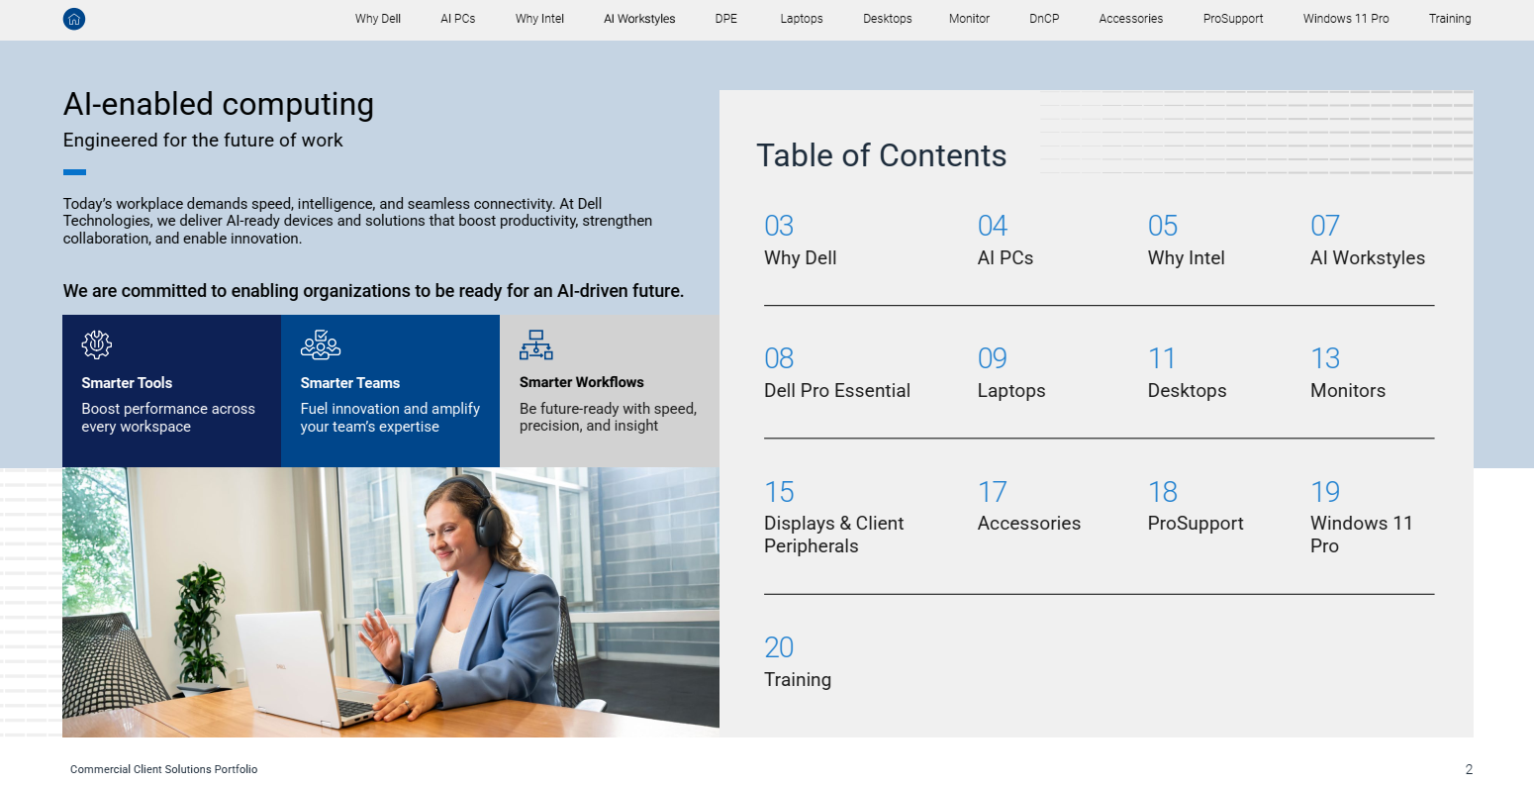This screenshot has height=785, width=1534.
Task: Jump to Training on page 20
Action: [797, 663]
